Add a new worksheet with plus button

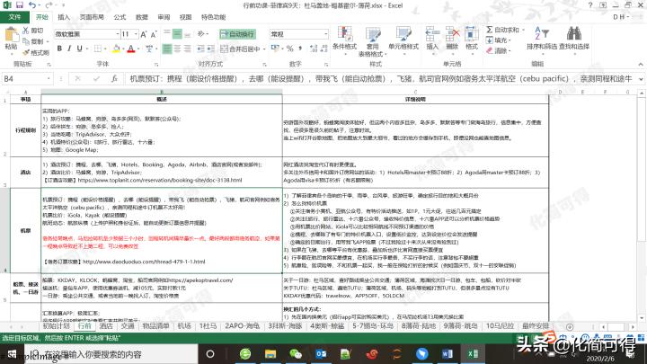click(570, 326)
